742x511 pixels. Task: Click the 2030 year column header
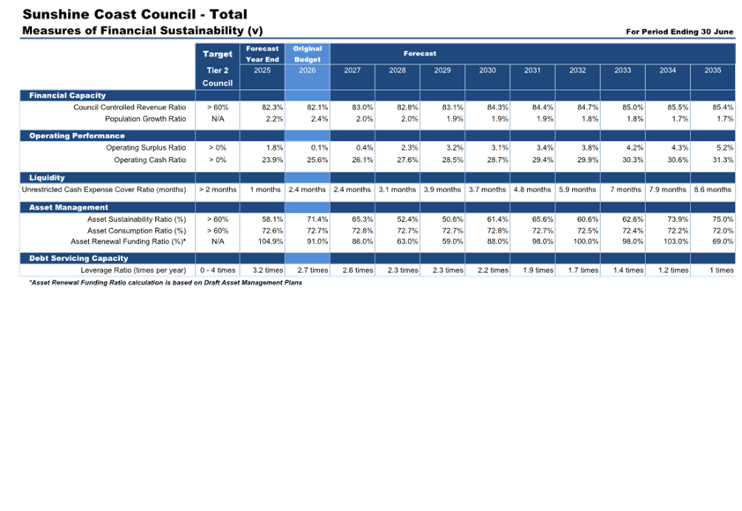(x=487, y=70)
